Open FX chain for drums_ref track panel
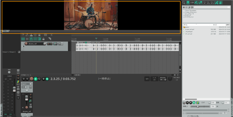The width and height of the screenshot is (233, 117). click(59, 44)
